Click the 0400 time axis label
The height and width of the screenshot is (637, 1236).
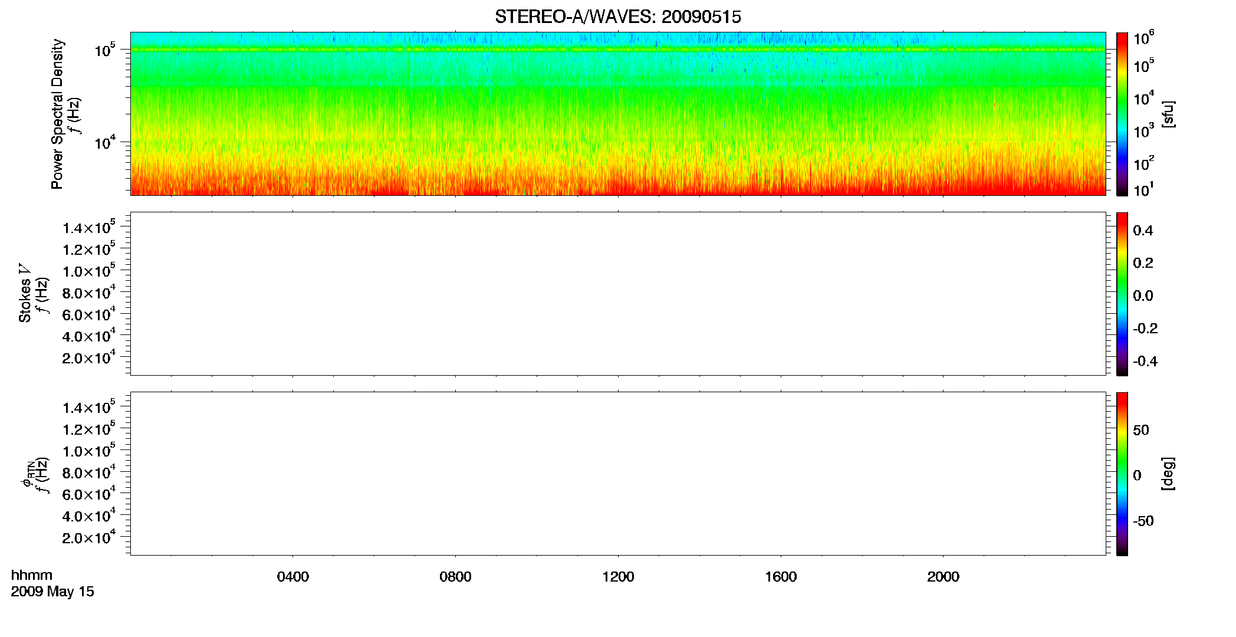click(292, 577)
